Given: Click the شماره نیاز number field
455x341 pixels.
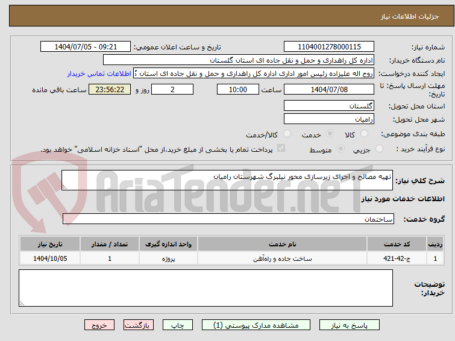Looking at the screenshot, I should point(329,47).
